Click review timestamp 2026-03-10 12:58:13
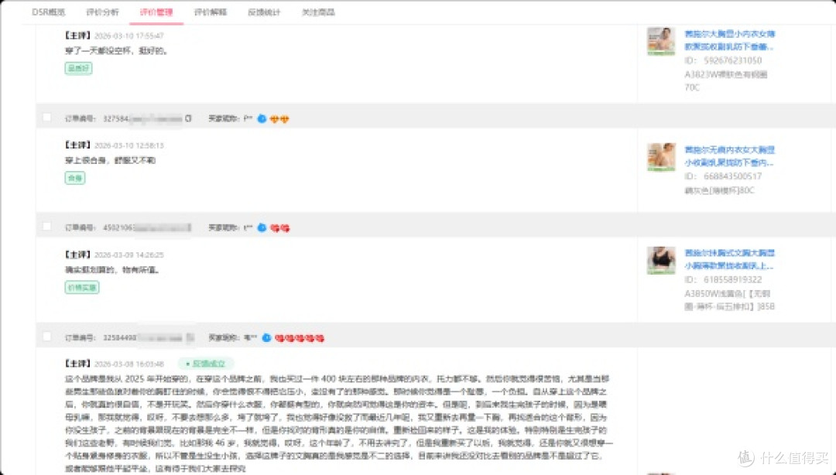The width and height of the screenshot is (836, 475). point(129,145)
